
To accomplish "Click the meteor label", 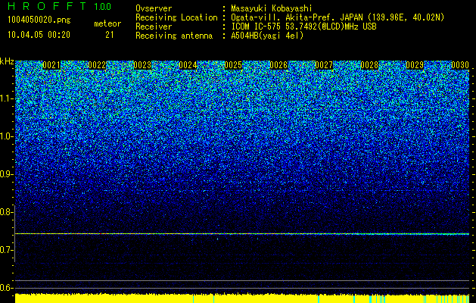I will (107, 23).
